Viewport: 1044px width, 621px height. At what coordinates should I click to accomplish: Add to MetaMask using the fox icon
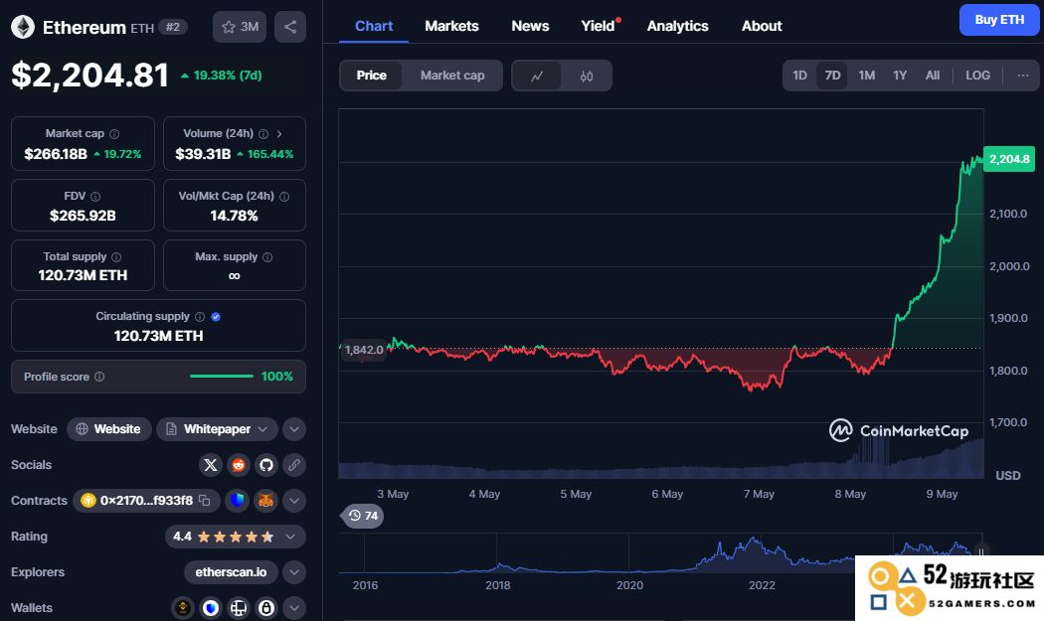pyautogui.click(x=265, y=501)
